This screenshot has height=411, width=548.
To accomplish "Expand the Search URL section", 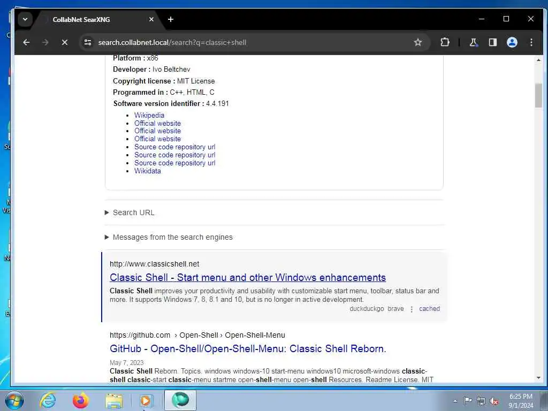I will point(130,212).
